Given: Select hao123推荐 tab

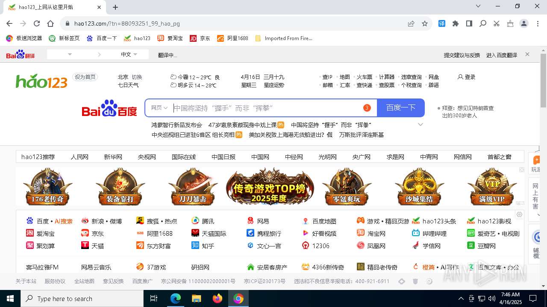Looking at the screenshot, I should (38, 156).
